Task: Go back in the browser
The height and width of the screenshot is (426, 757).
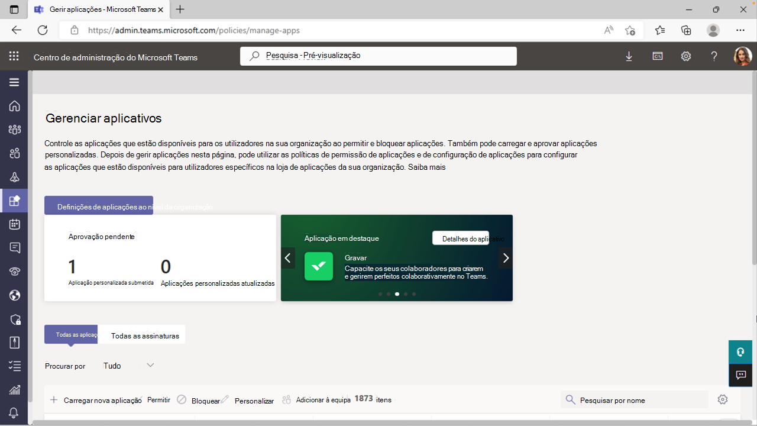Action: [17, 30]
